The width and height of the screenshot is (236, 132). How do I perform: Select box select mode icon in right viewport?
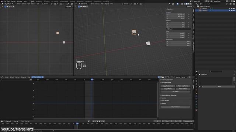pos(79,7)
